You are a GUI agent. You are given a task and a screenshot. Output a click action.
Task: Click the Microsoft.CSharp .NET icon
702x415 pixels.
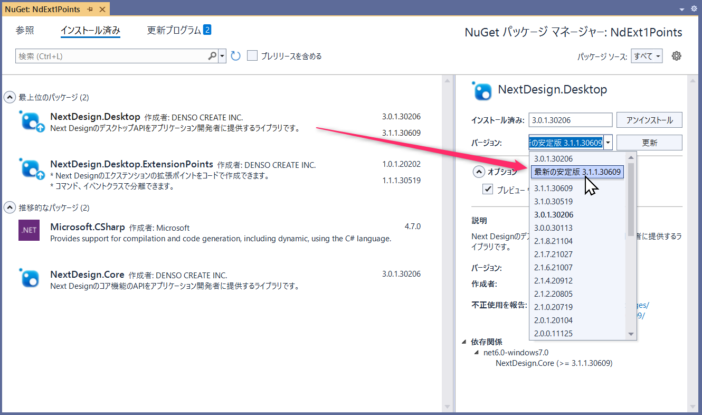[x=29, y=230]
